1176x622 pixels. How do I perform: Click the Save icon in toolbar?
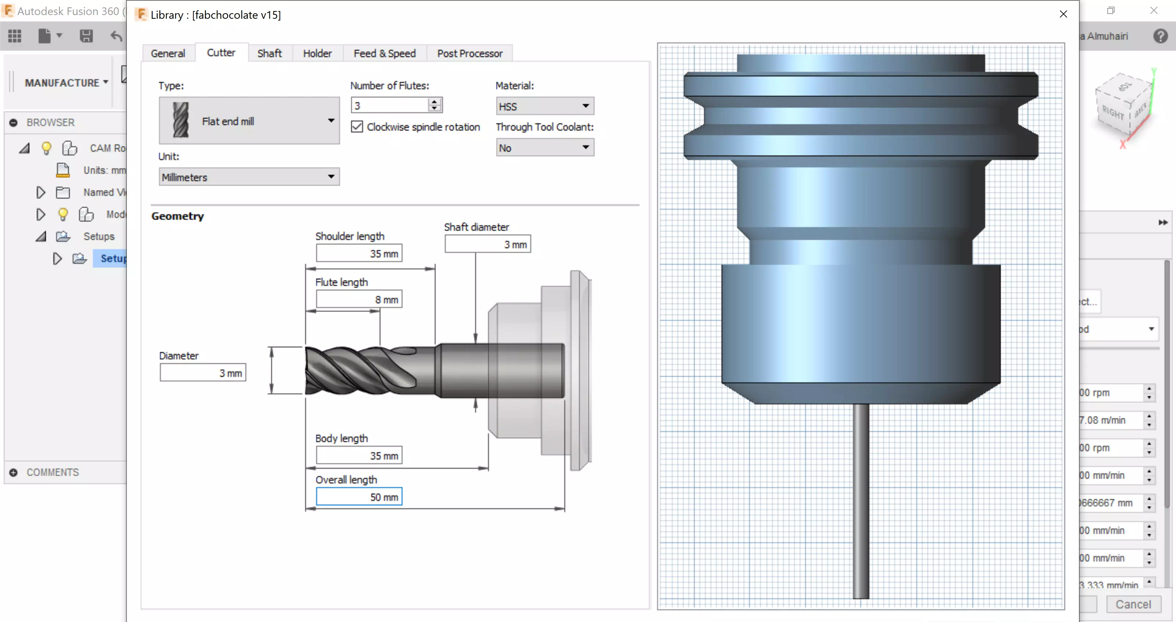(86, 36)
